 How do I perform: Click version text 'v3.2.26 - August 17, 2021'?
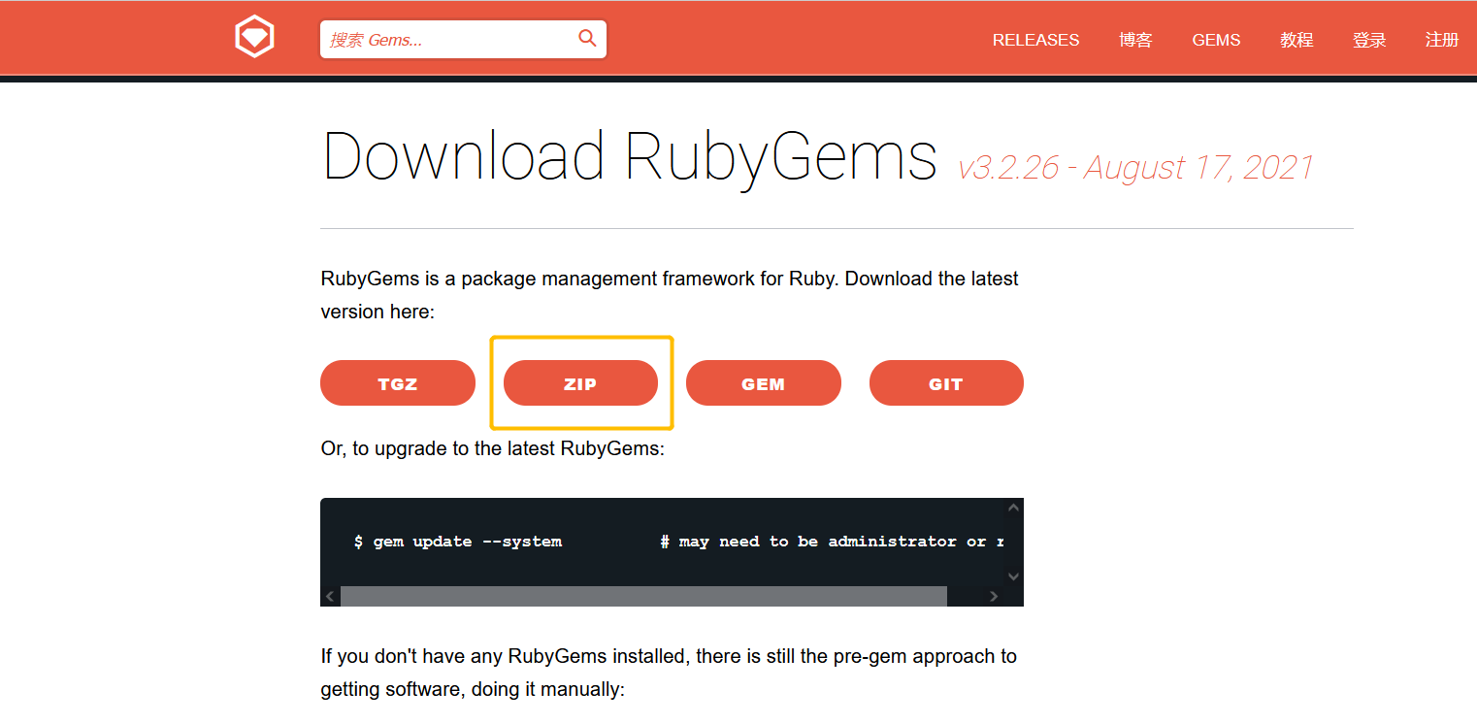[x=1135, y=167]
